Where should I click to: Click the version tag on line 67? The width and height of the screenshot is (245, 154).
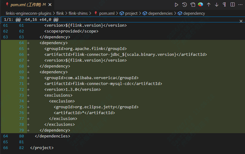[86, 60]
